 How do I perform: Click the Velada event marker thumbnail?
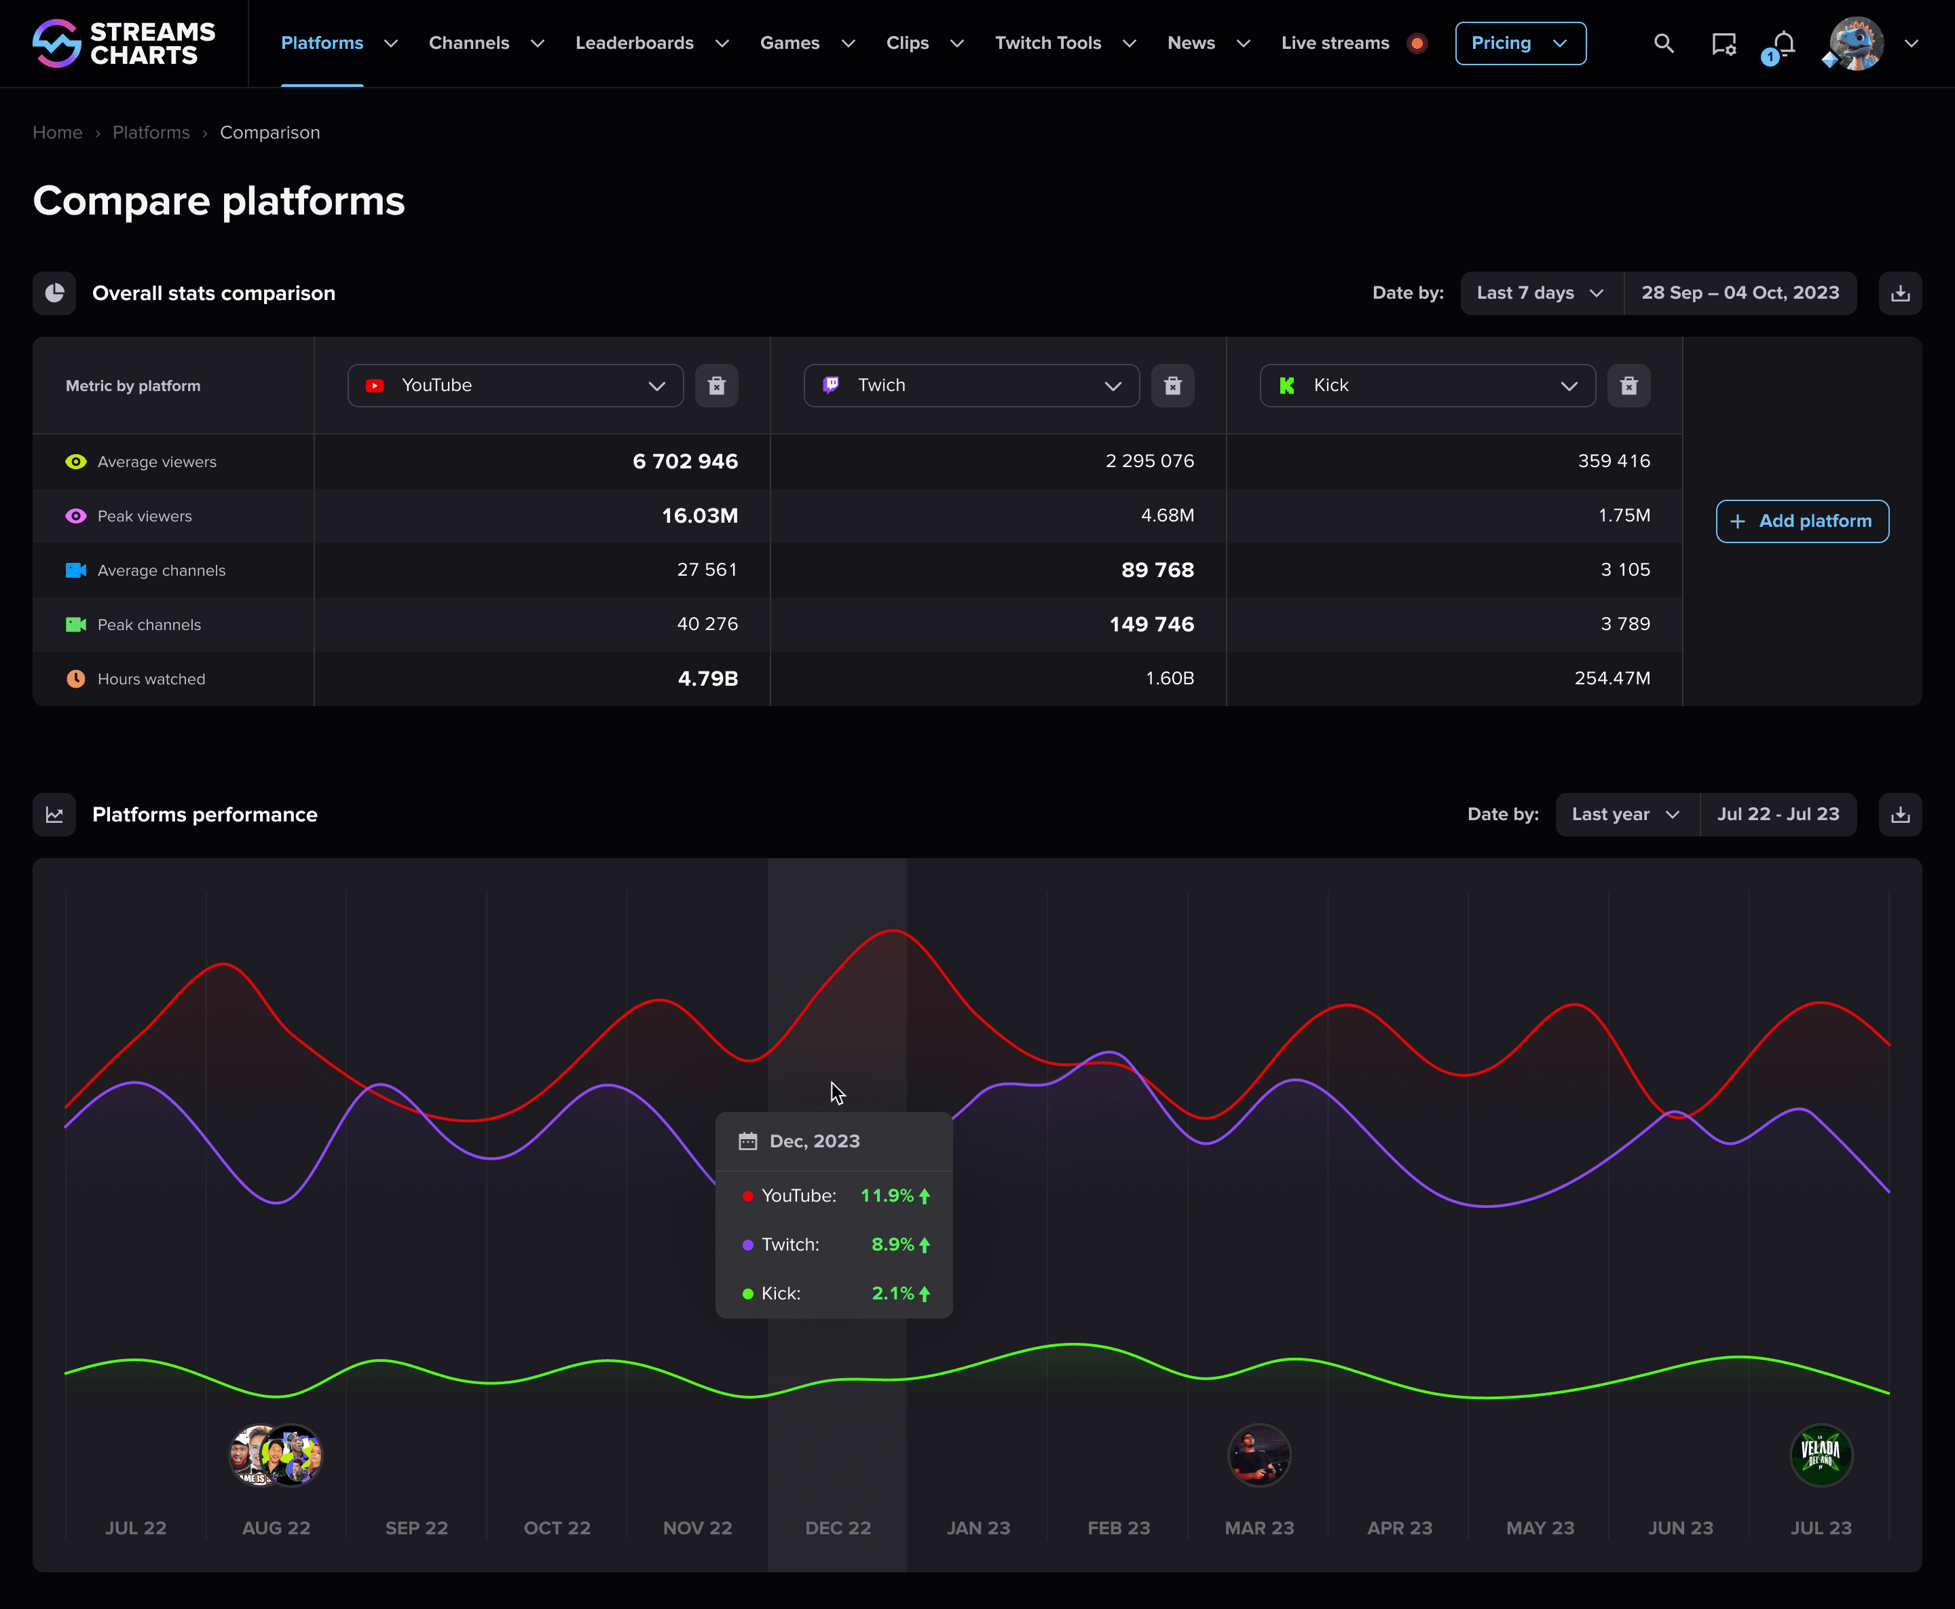coord(1820,1454)
